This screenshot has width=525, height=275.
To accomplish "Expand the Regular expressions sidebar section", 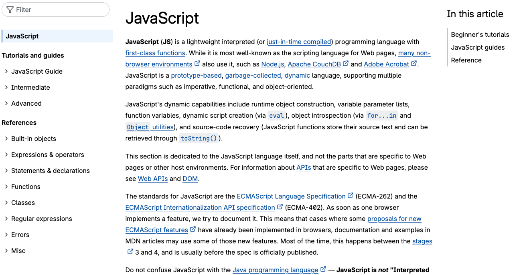I will 6,219.
